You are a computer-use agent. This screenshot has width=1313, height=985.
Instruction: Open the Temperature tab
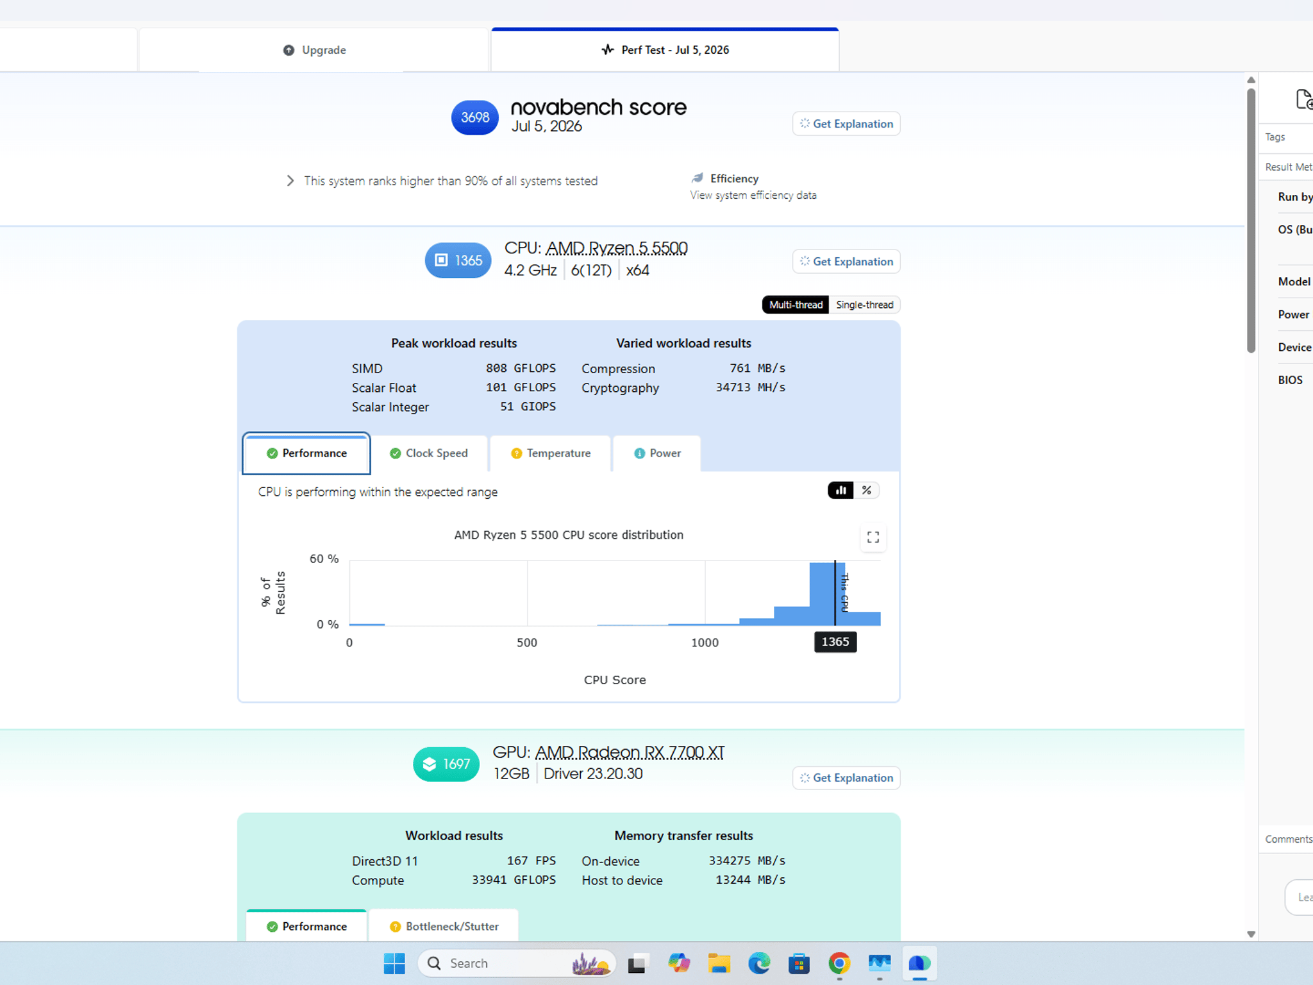[x=551, y=453]
